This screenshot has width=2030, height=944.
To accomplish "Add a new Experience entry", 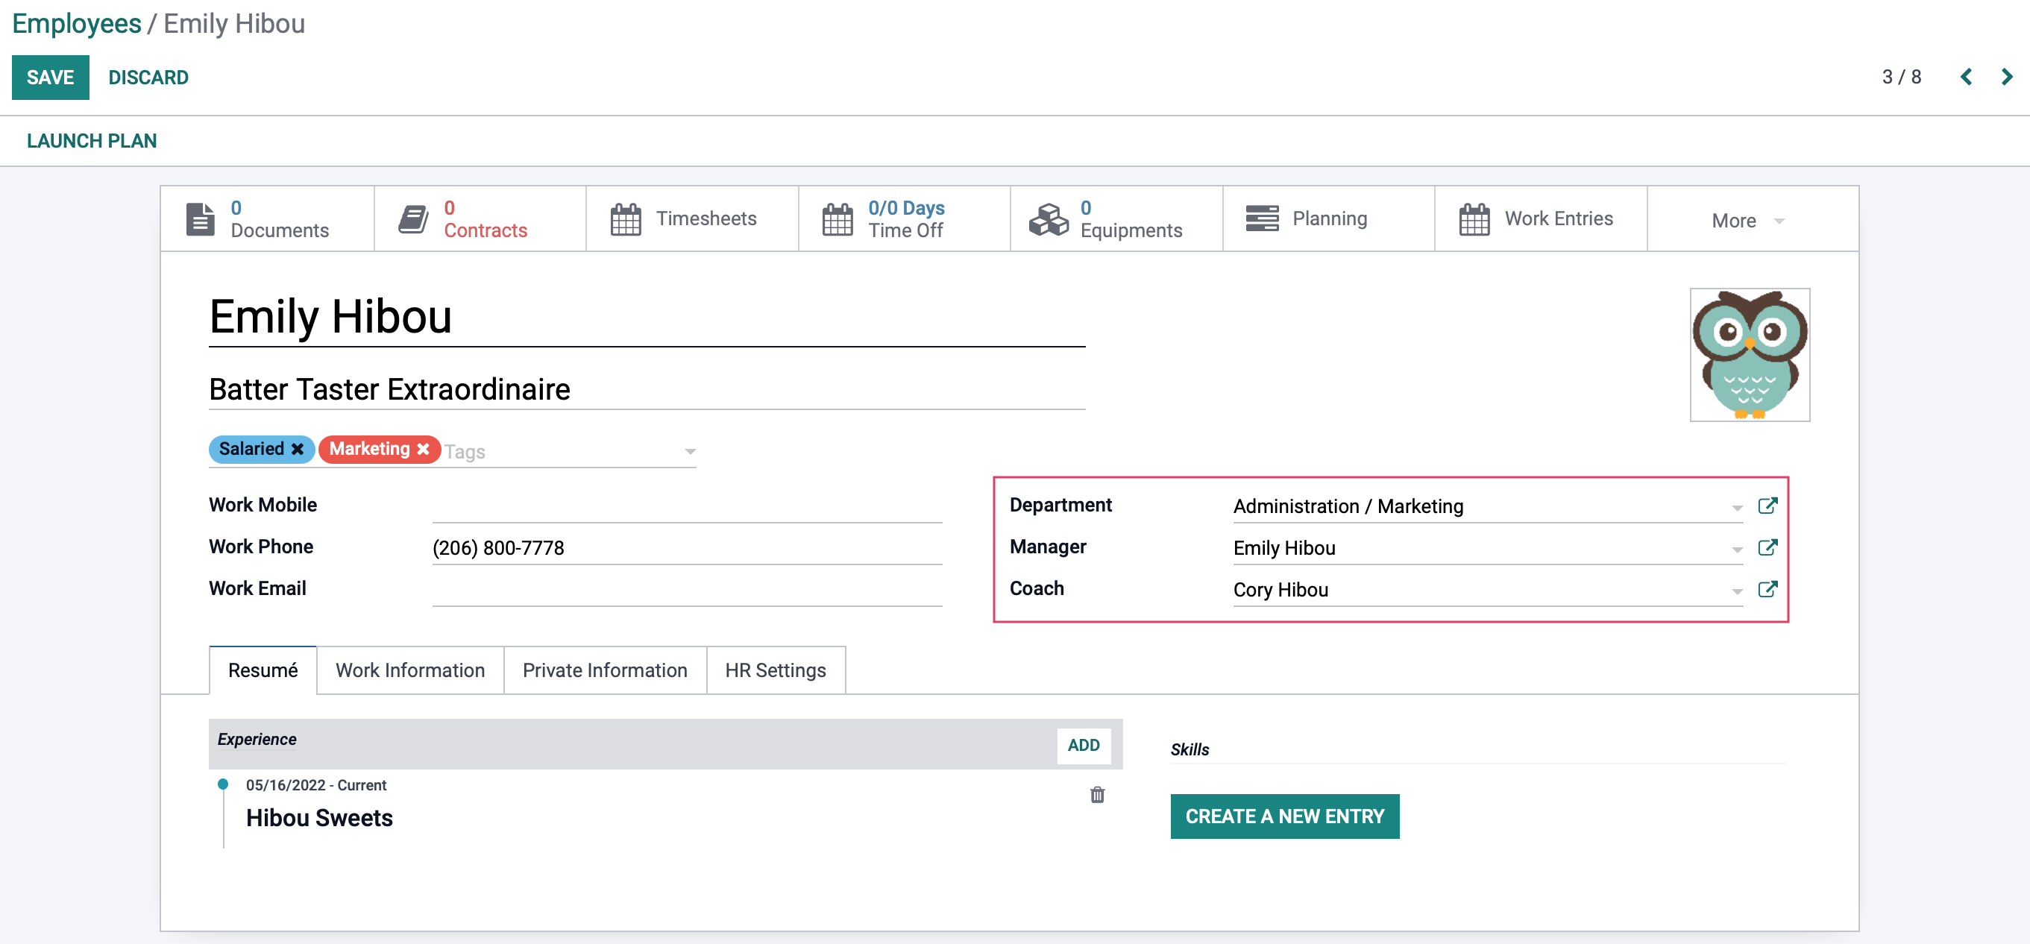I will pyautogui.click(x=1083, y=746).
